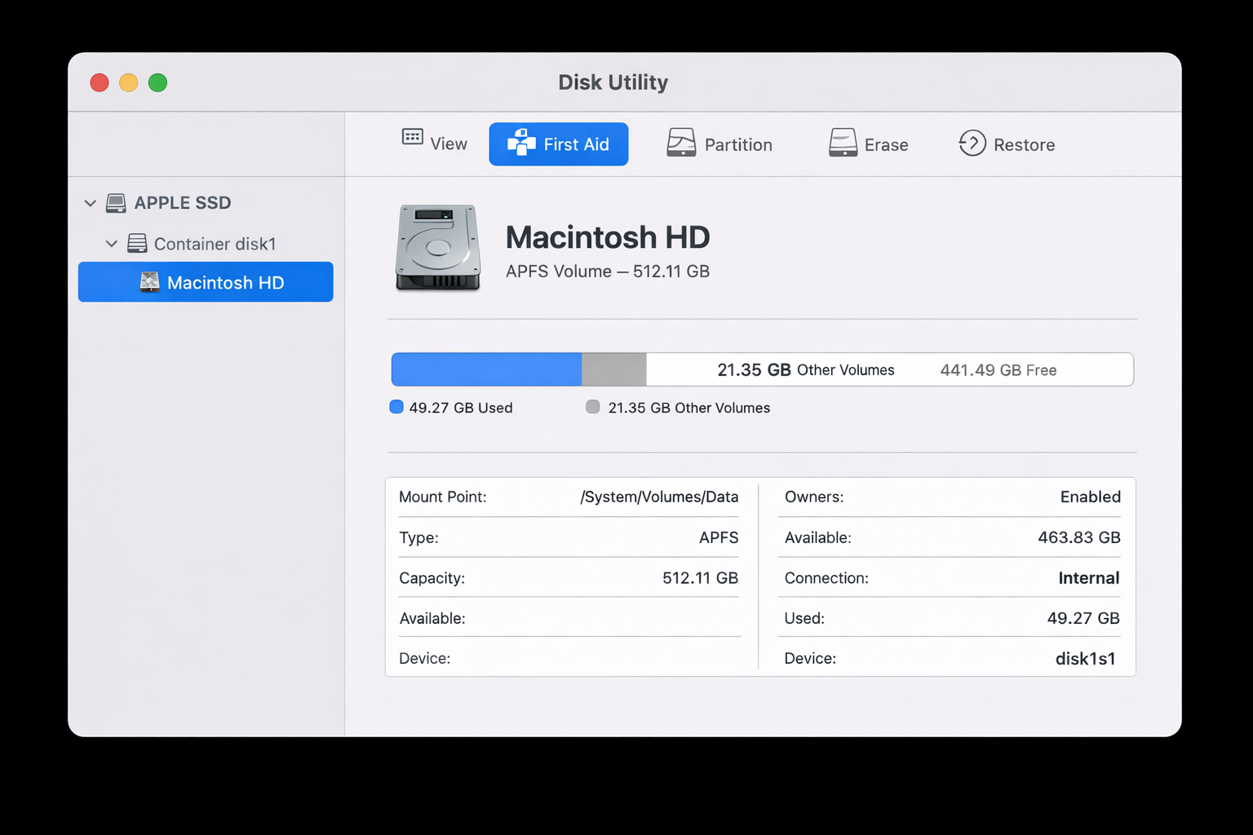
Task: Click the Restore label
Action: (x=1024, y=145)
